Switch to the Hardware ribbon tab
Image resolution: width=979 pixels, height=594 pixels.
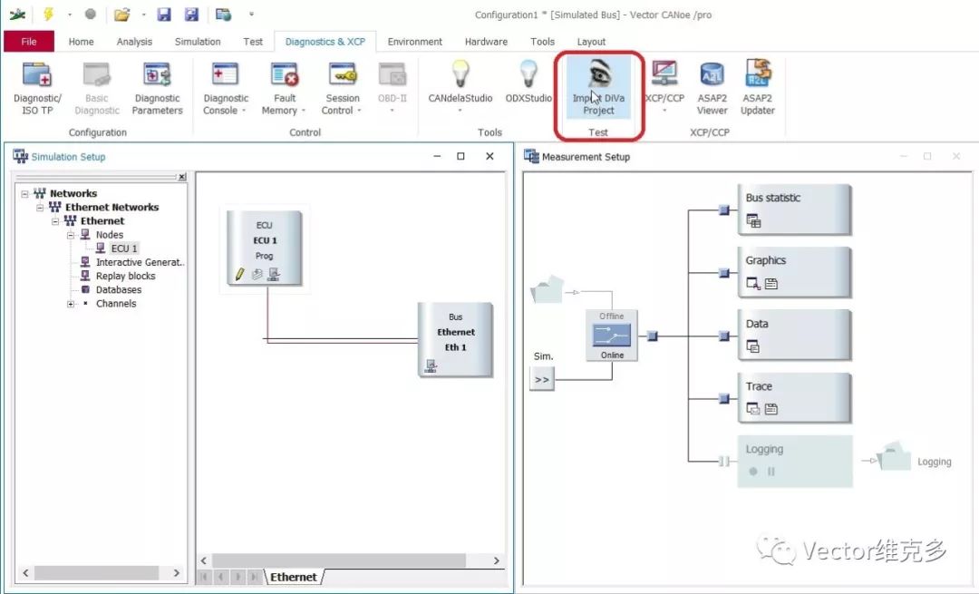click(486, 41)
